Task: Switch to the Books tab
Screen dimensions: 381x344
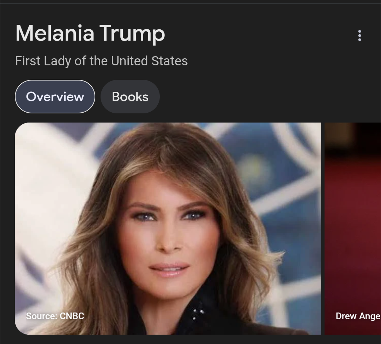Action: click(130, 96)
